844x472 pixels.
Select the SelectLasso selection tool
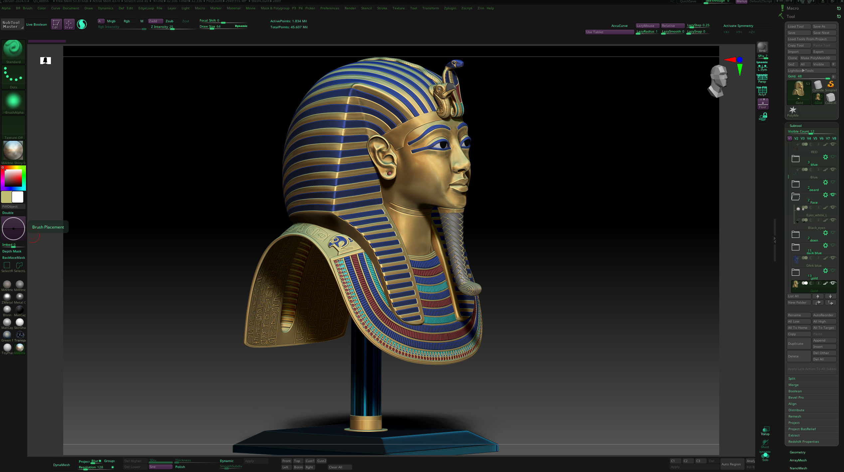(20, 267)
